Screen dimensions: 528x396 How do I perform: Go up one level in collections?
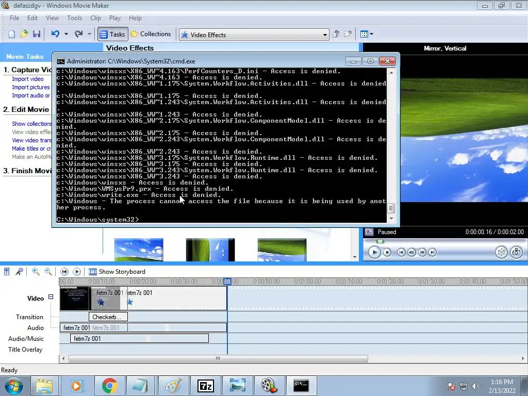pyautogui.click(x=336, y=34)
